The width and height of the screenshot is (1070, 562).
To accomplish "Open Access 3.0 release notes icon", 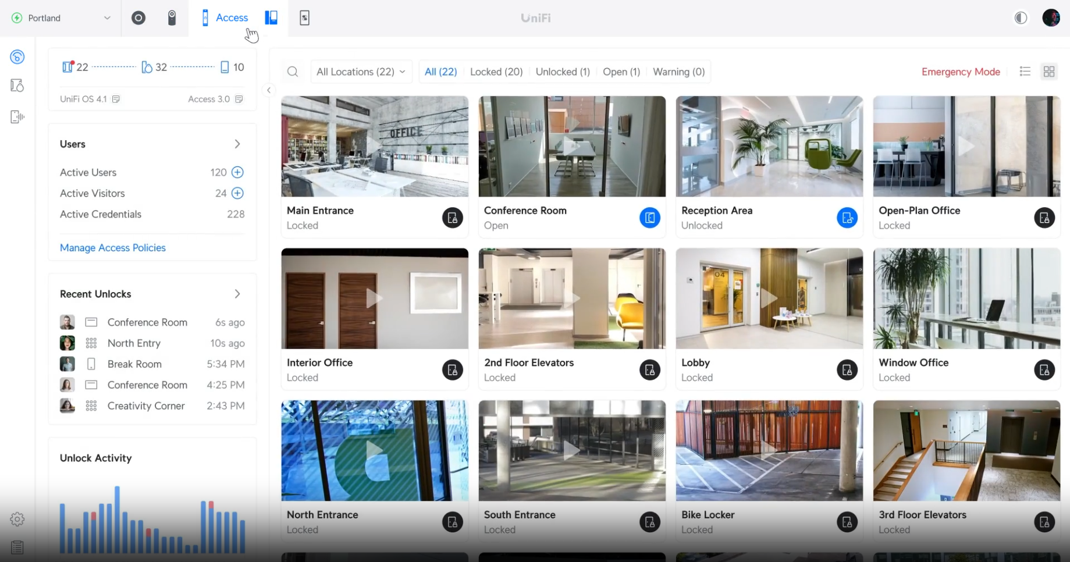I will click(239, 99).
